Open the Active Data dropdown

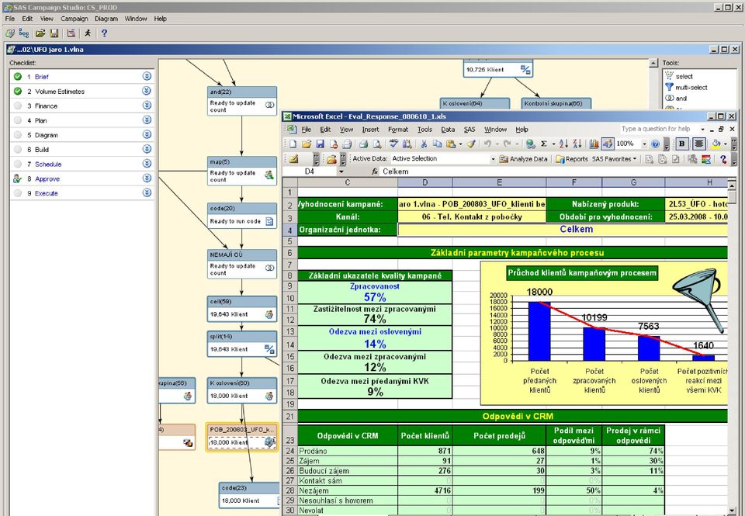[x=493, y=159]
